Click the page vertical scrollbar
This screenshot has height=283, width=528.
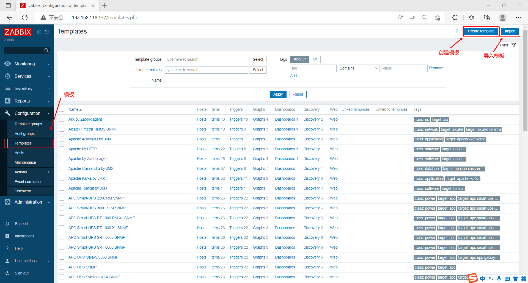point(525,81)
